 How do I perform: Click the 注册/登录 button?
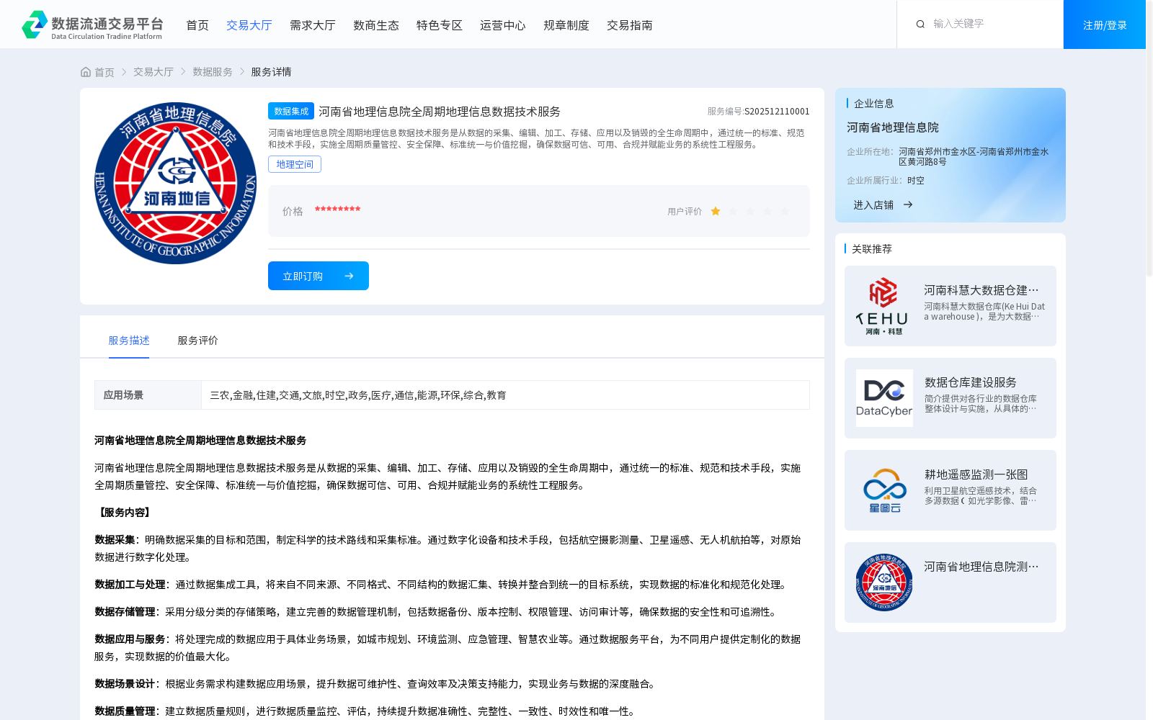(1105, 24)
